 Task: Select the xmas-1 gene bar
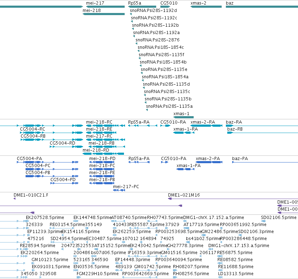(x=183, y=117)
